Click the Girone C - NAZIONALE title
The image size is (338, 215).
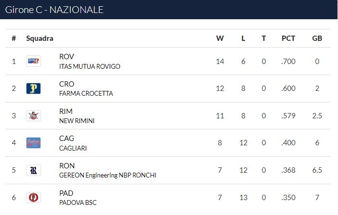point(54,10)
